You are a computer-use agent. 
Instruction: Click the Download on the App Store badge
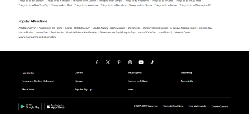tap(56, 107)
